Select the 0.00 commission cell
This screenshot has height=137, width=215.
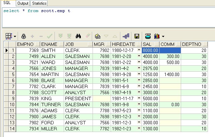tap(170, 105)
